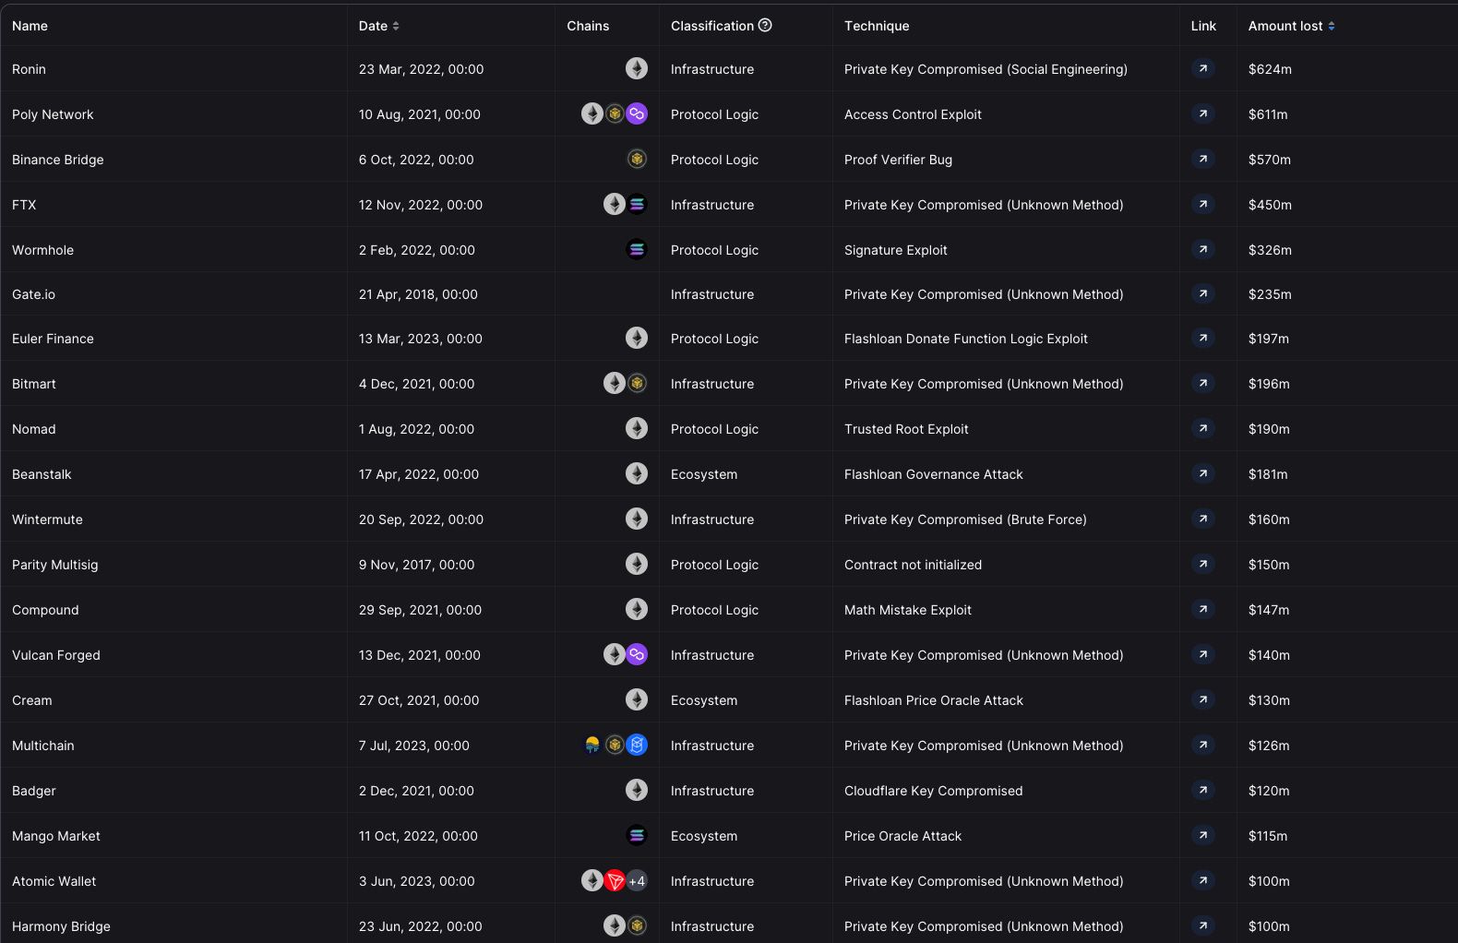Screen dimensions: 1458x943
Task: Click the Ethereum chain icon in Ronin row
Action: pyautogui.click(x=637, y=68)
